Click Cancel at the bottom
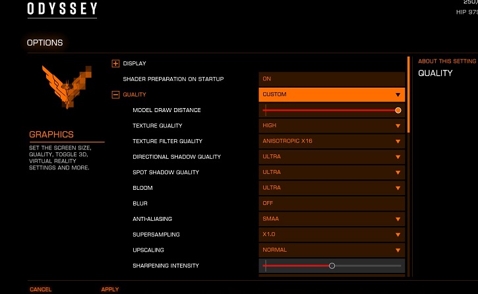 click(40, 289)
